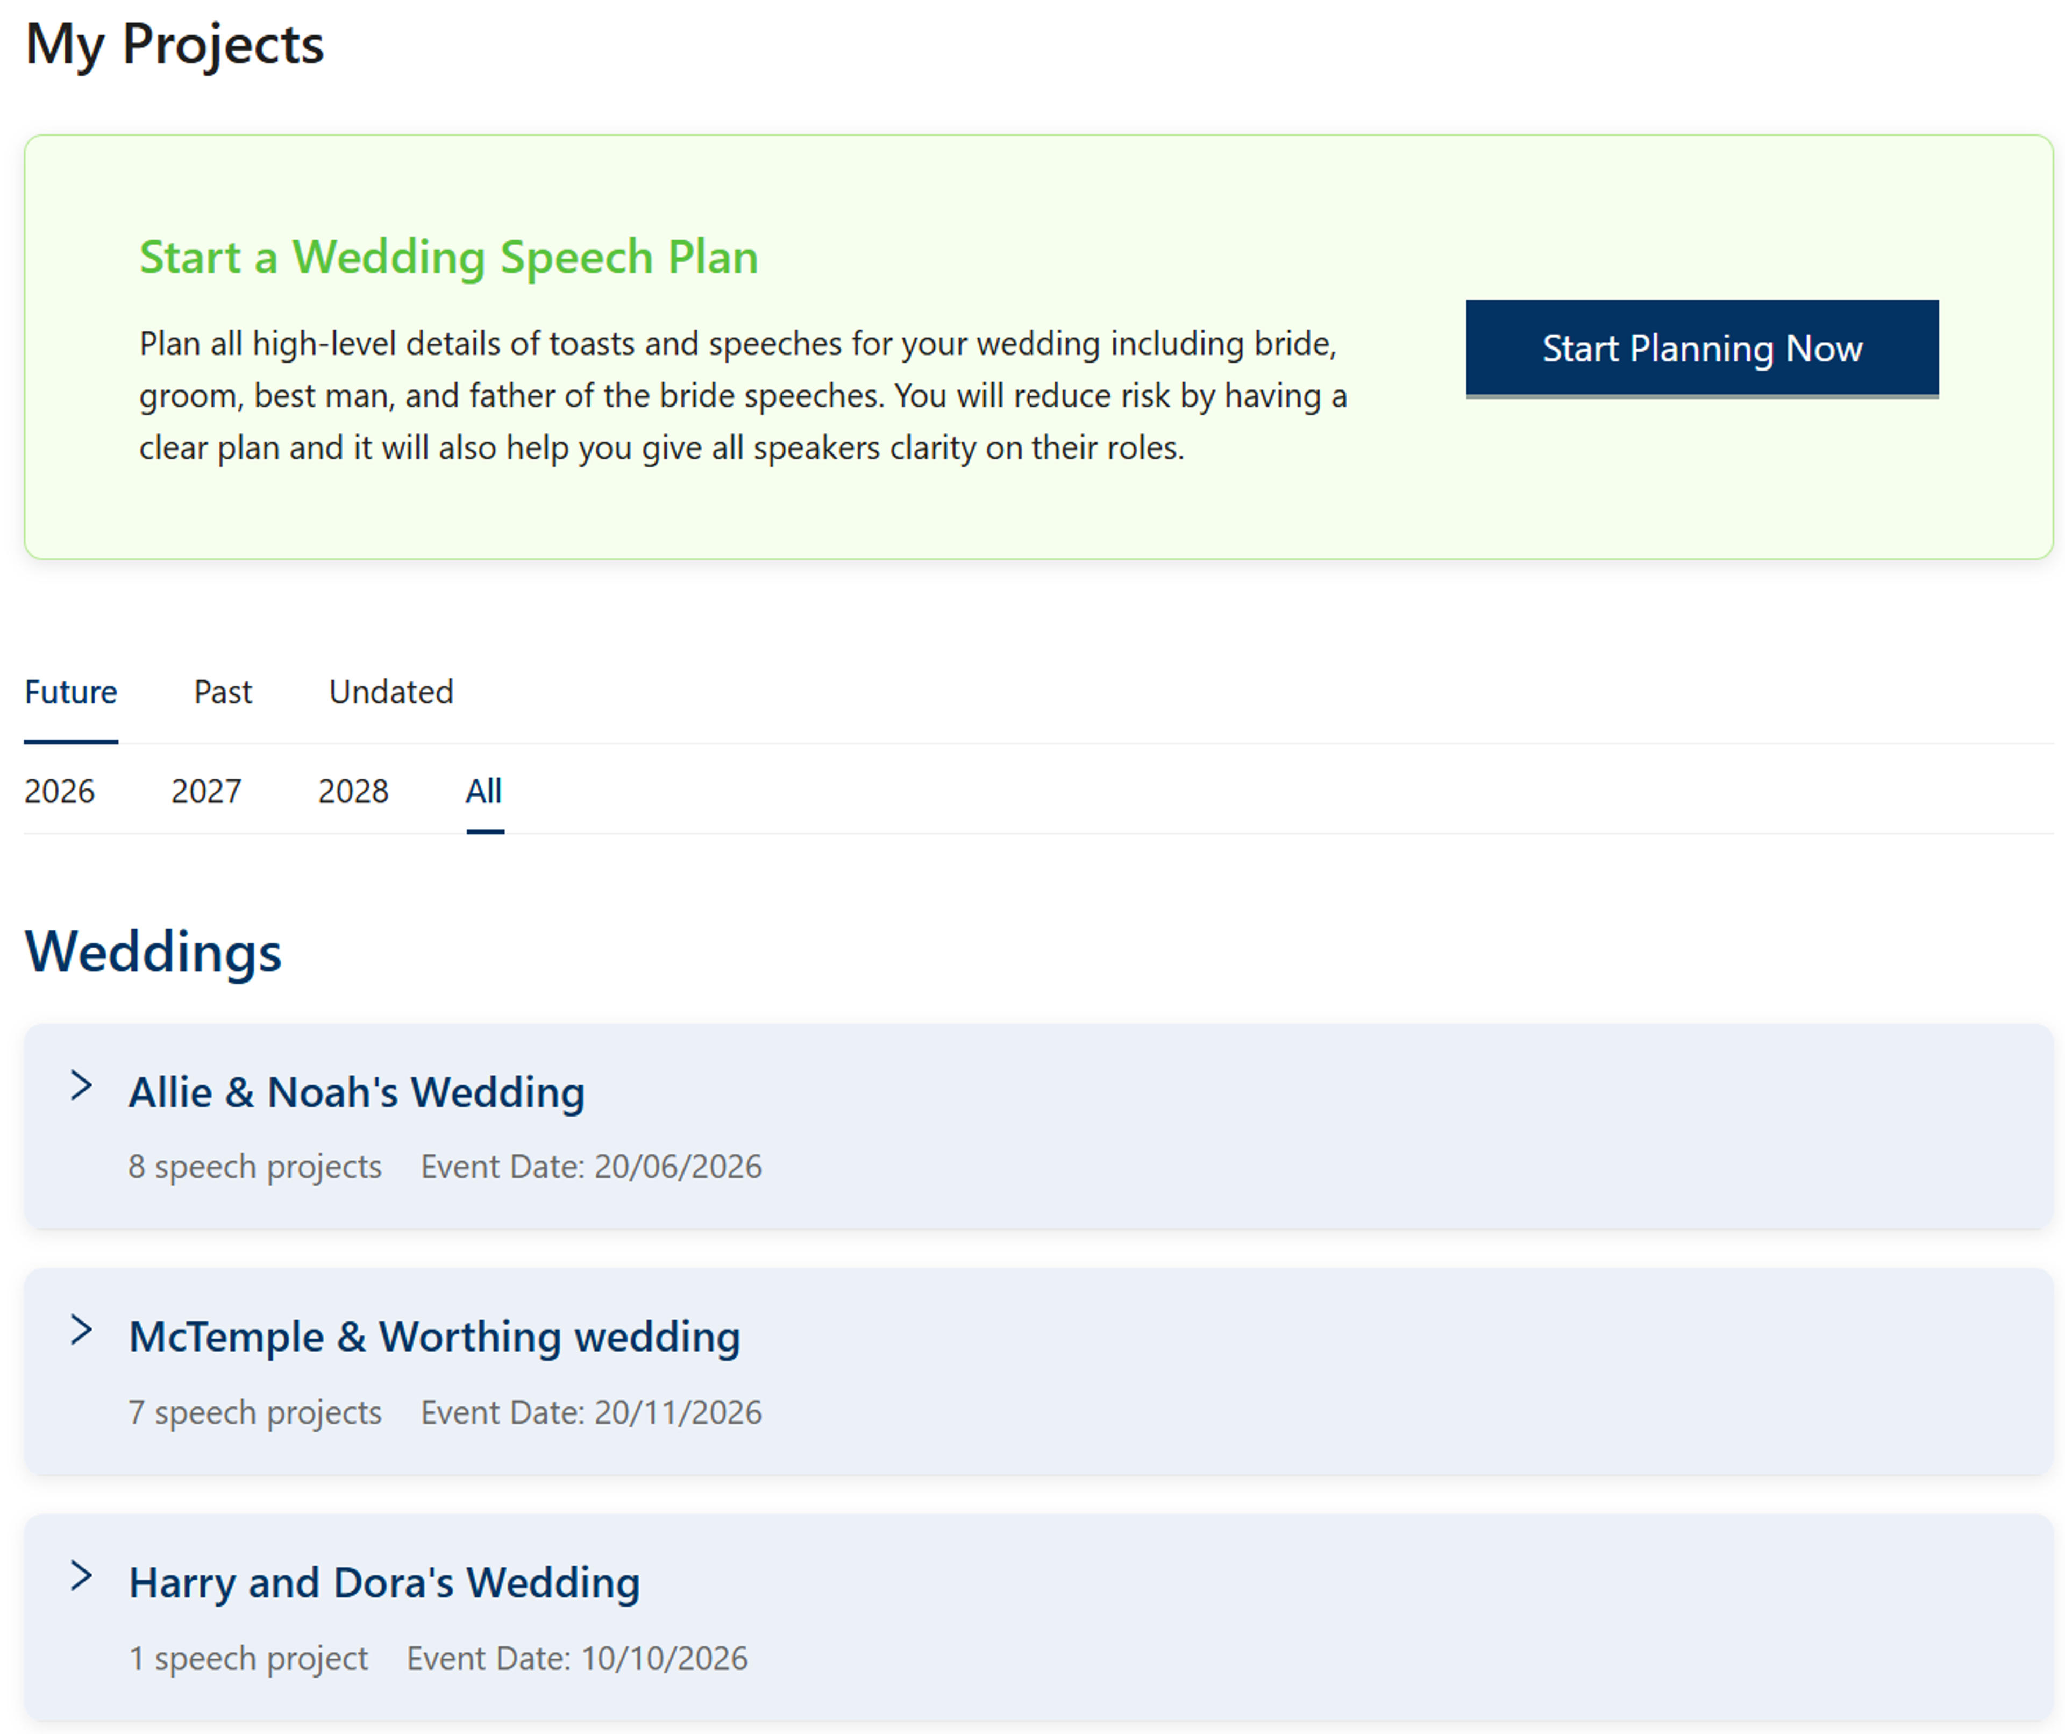Image resolution: width=2065 pixels, height=1734 pixels.
Task: Click the Start Planning Now button
Action: click(x=1701, y=348)
